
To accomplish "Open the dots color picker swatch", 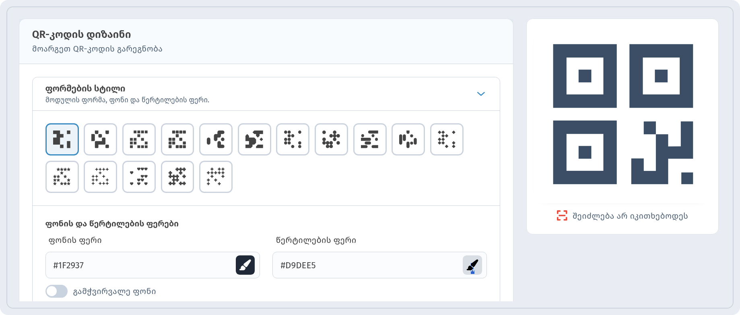I will (x=472, y=265).
